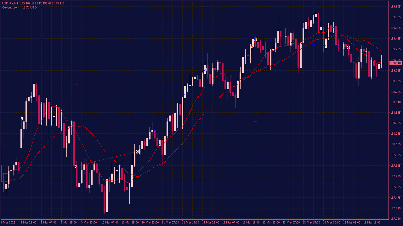This screenshot has width=403, height=226.
Task: Pick the 157.345 price level label
Action: 395,208
